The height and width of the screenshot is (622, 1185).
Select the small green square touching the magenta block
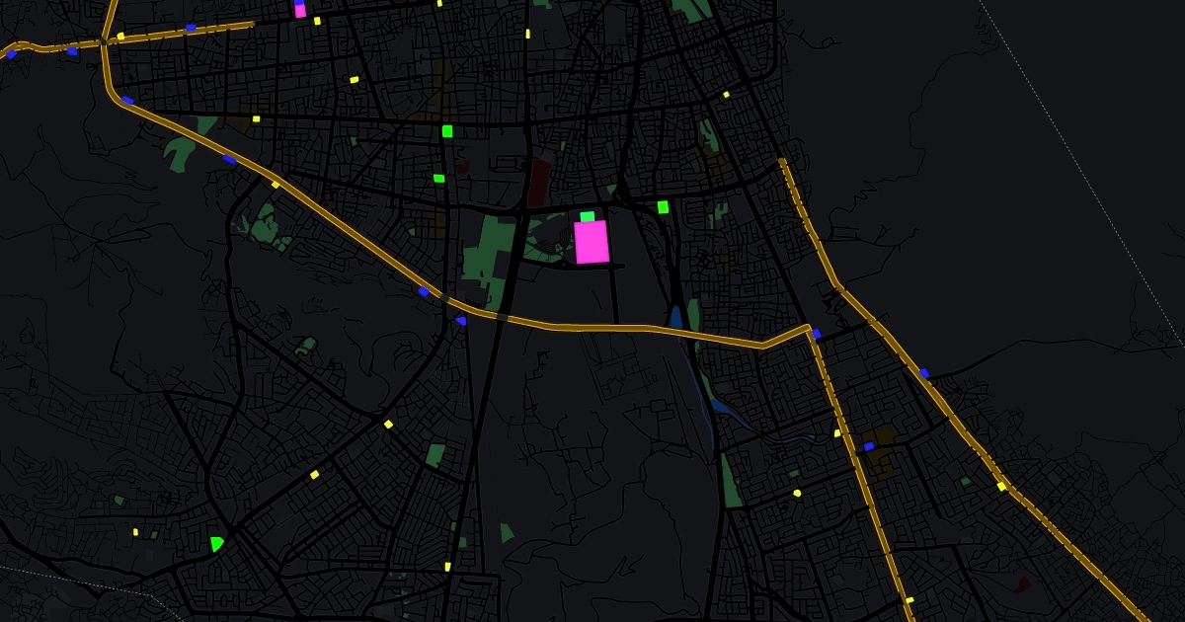click(x=588, y=216)
